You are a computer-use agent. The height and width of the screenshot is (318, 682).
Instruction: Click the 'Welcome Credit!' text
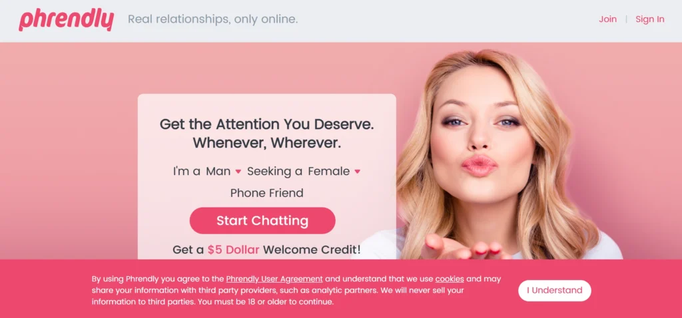coord(312,249)
